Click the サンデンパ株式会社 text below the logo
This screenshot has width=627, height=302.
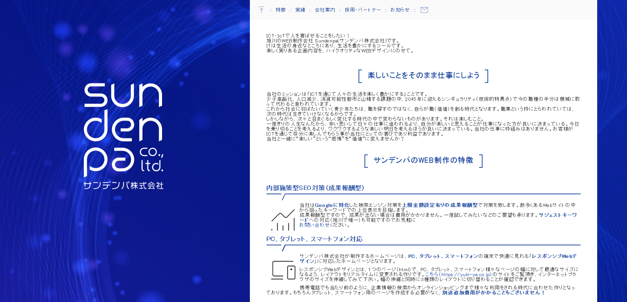(x=123, y=185)
